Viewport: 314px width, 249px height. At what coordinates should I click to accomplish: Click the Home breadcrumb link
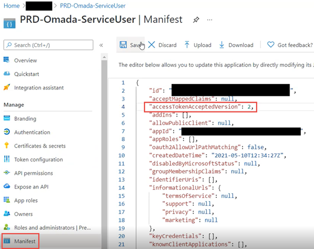(11, 6)
